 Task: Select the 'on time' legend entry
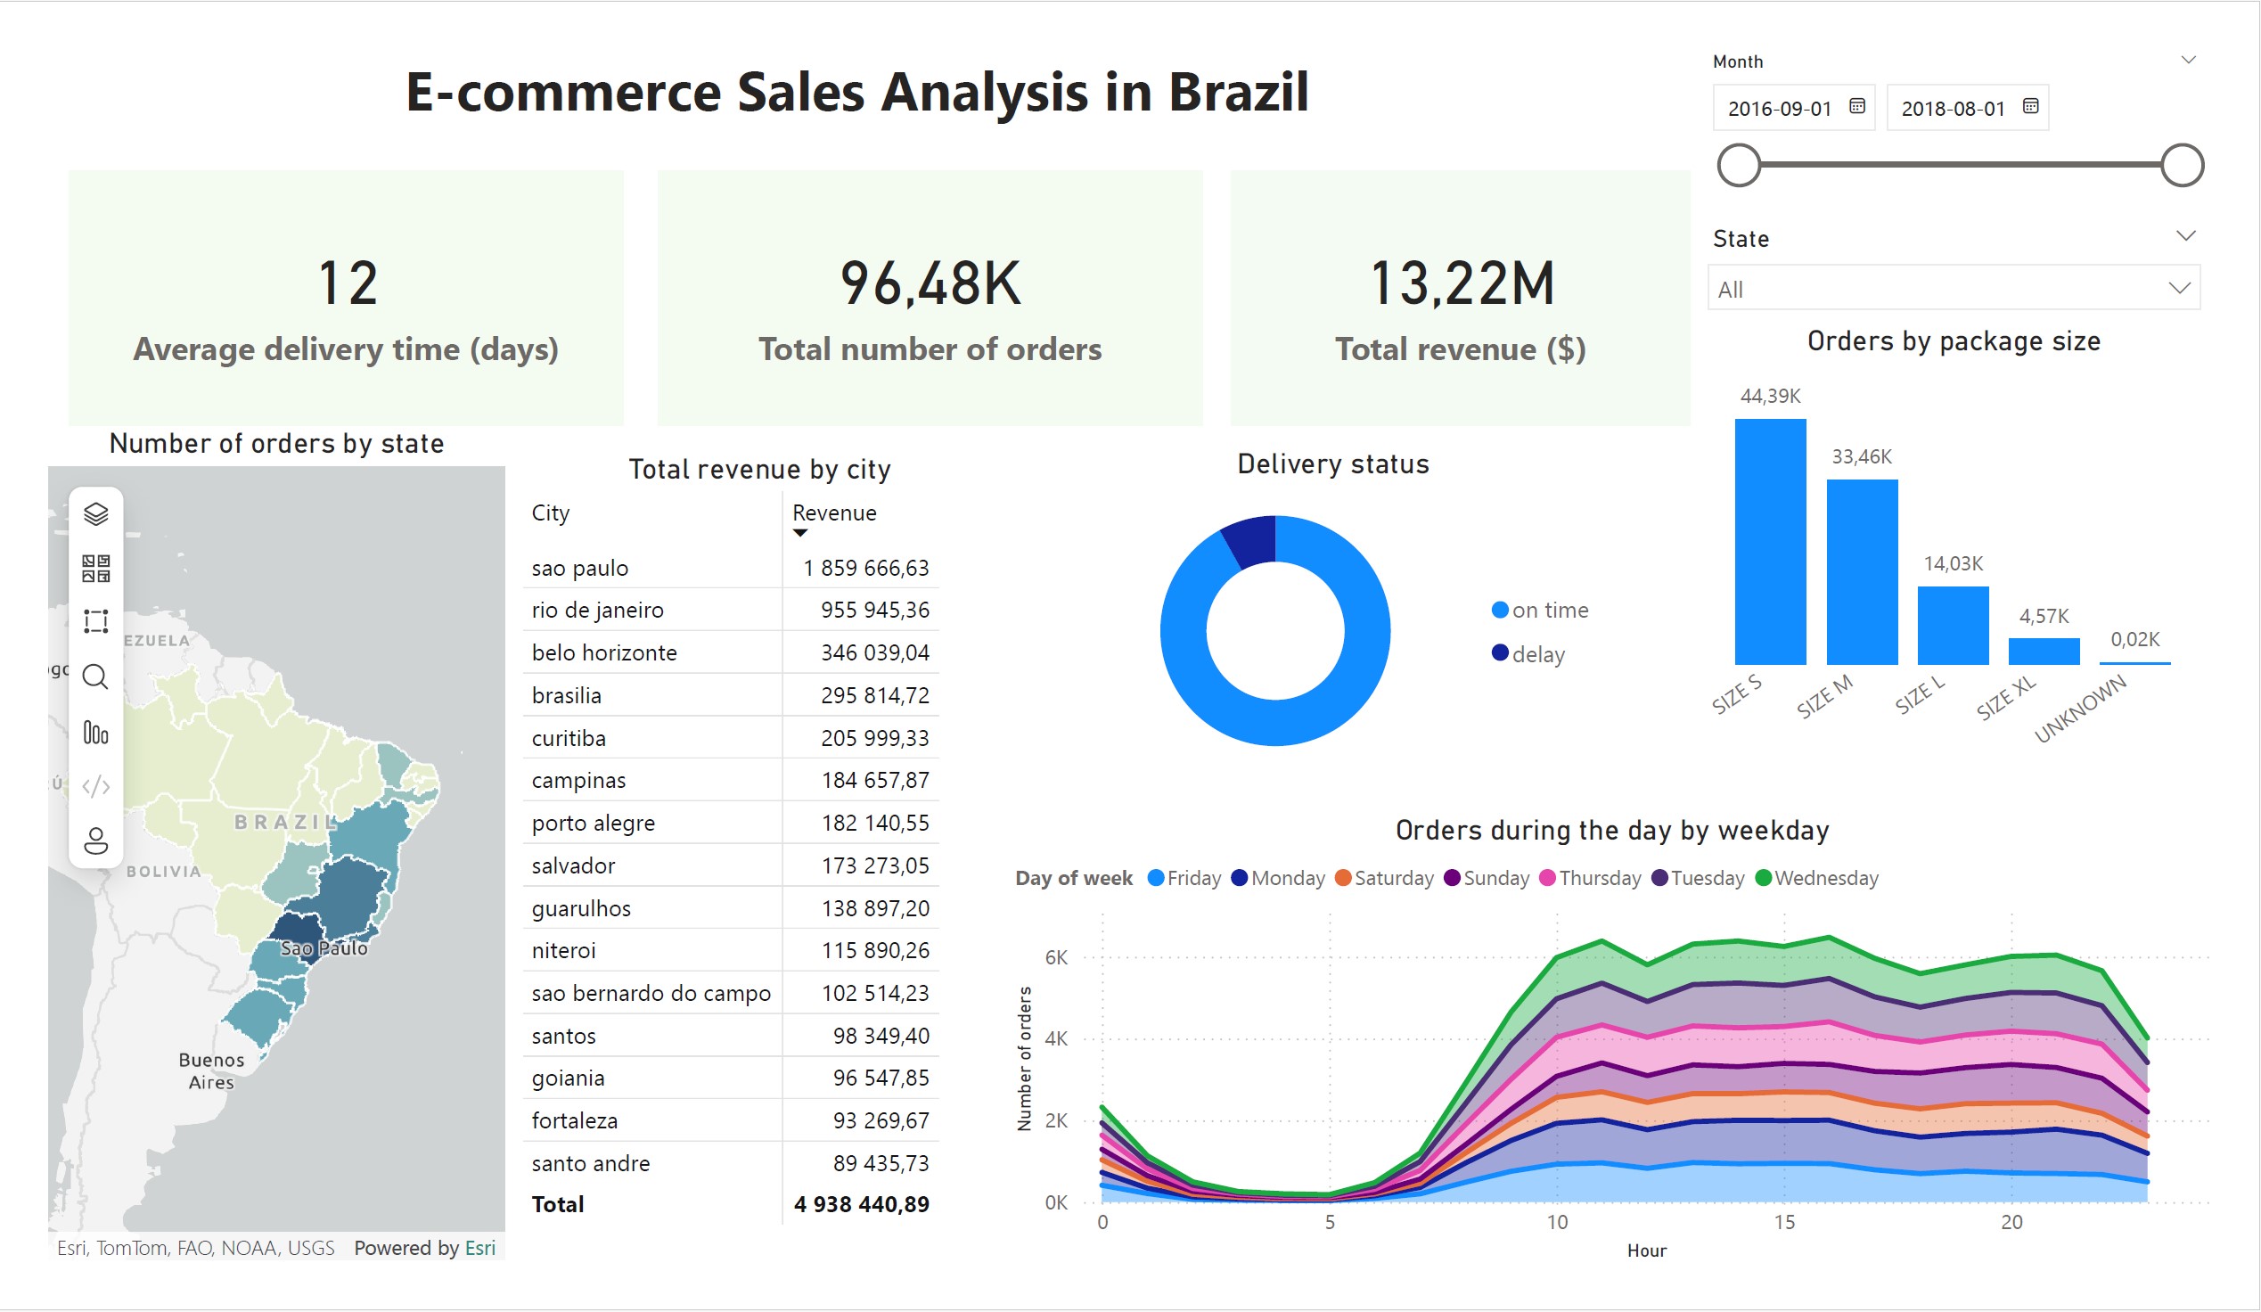pos(1540,611)
